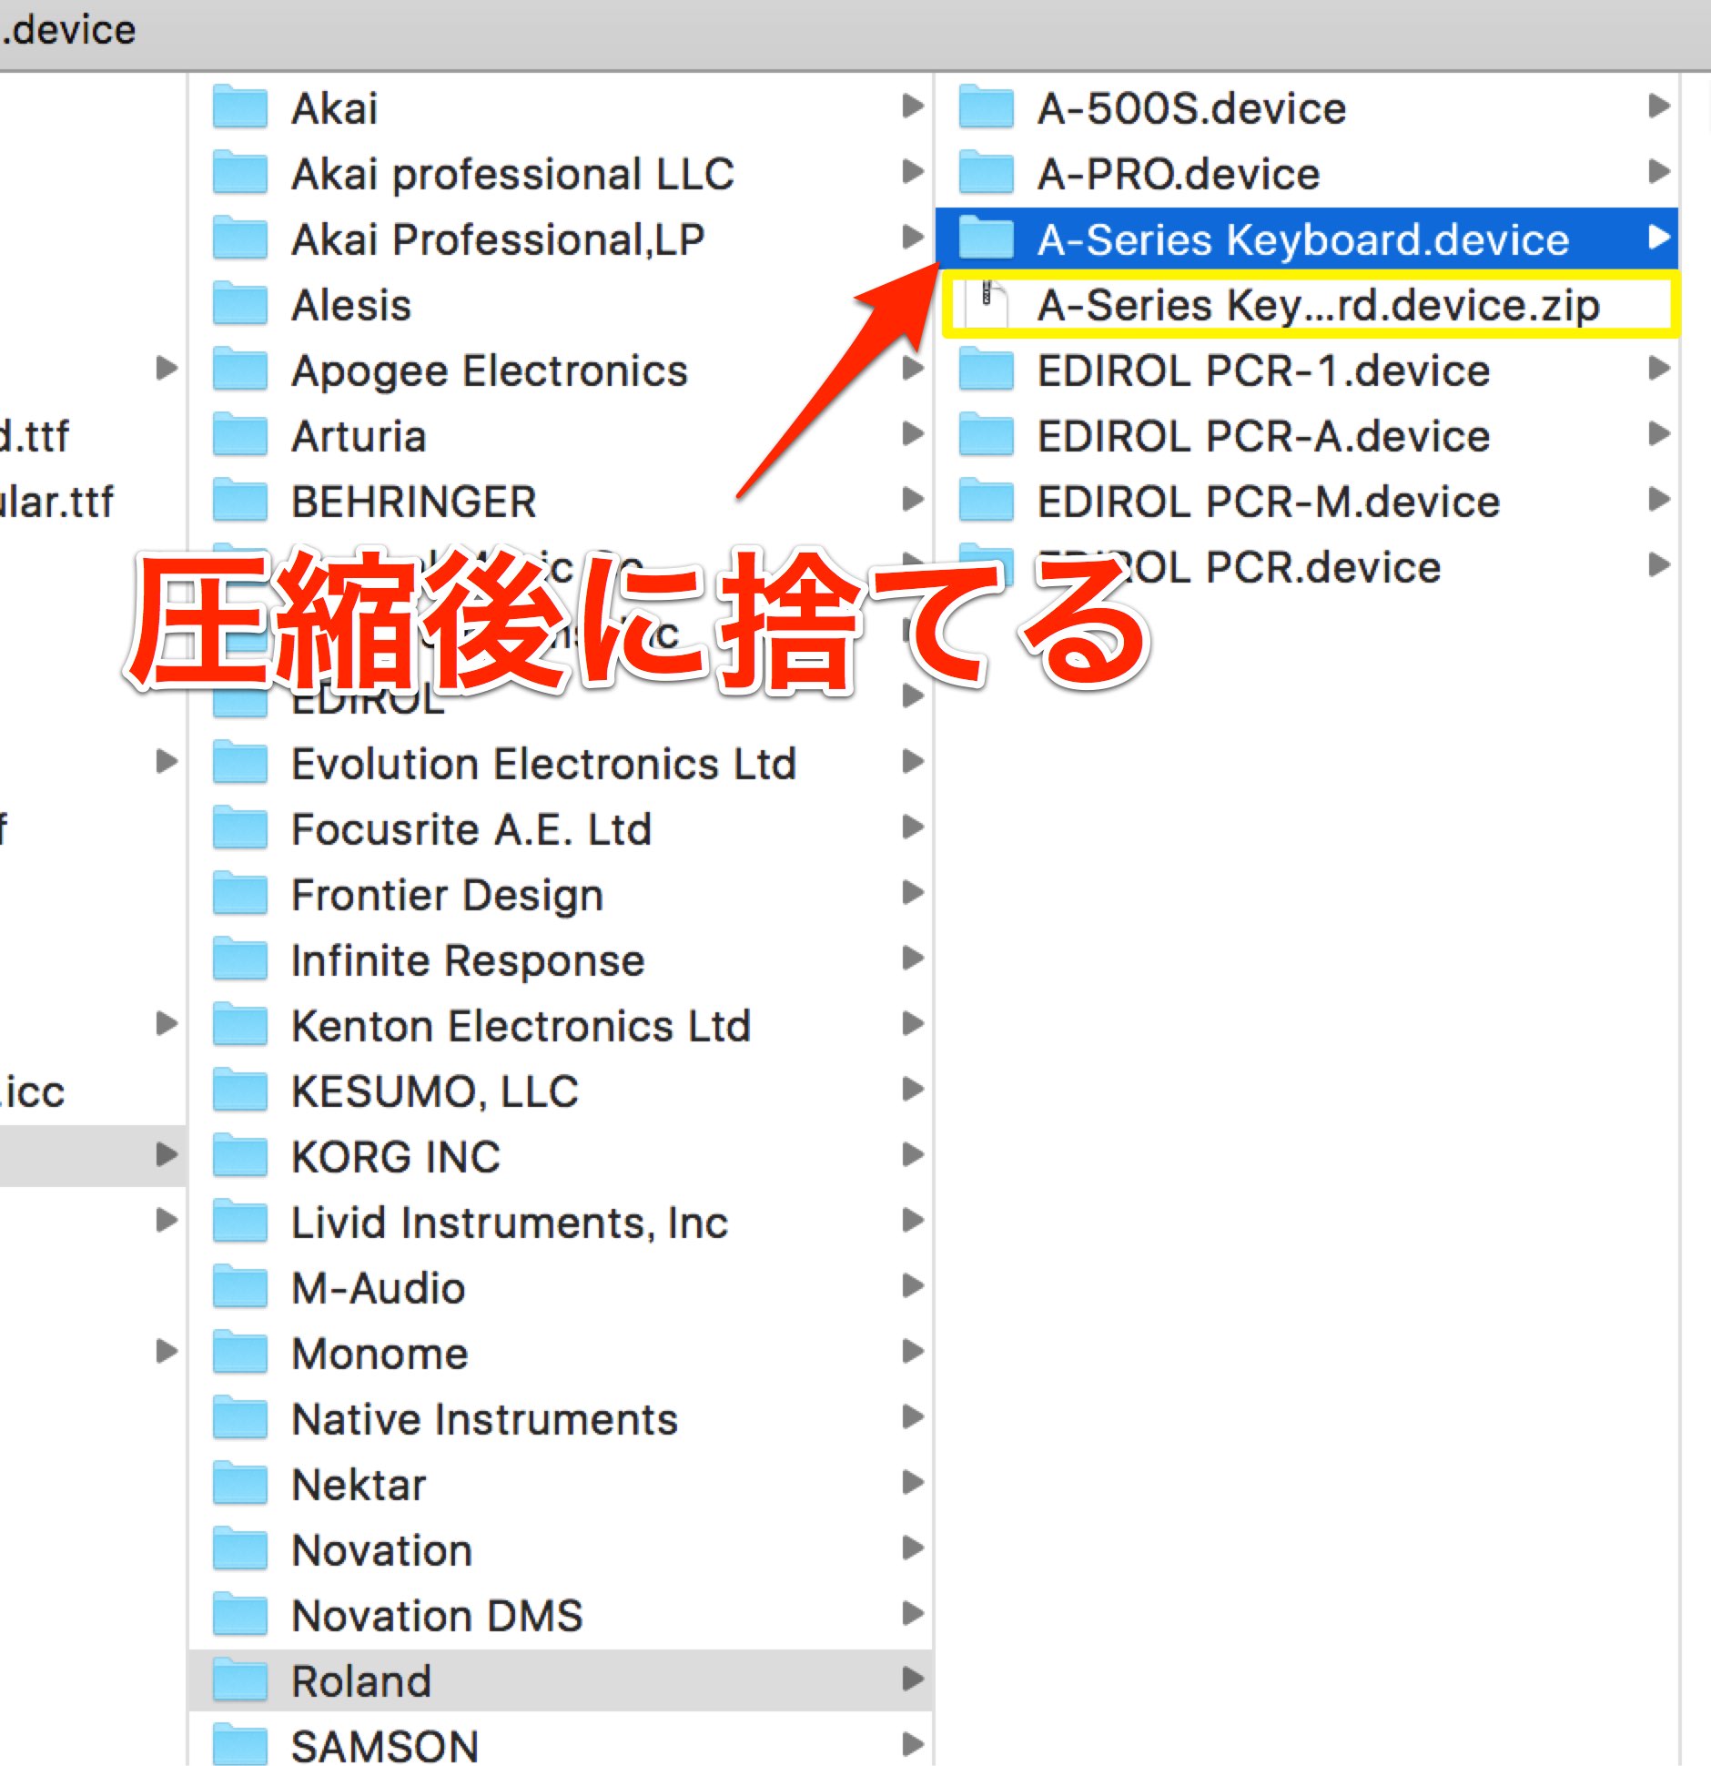The height and width of the screenshot is (1766, 1711).
Task: Click the A-500S.device folder icon
Action: tap(987, 107)
